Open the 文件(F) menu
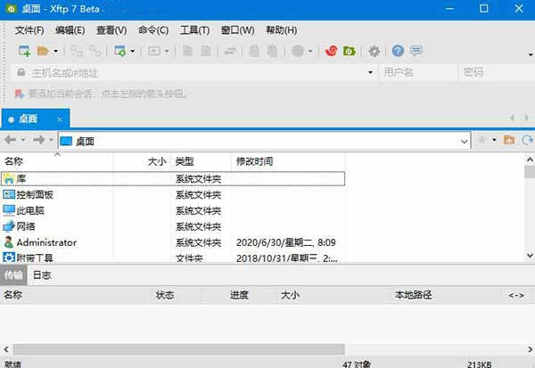 pos(29,30)
